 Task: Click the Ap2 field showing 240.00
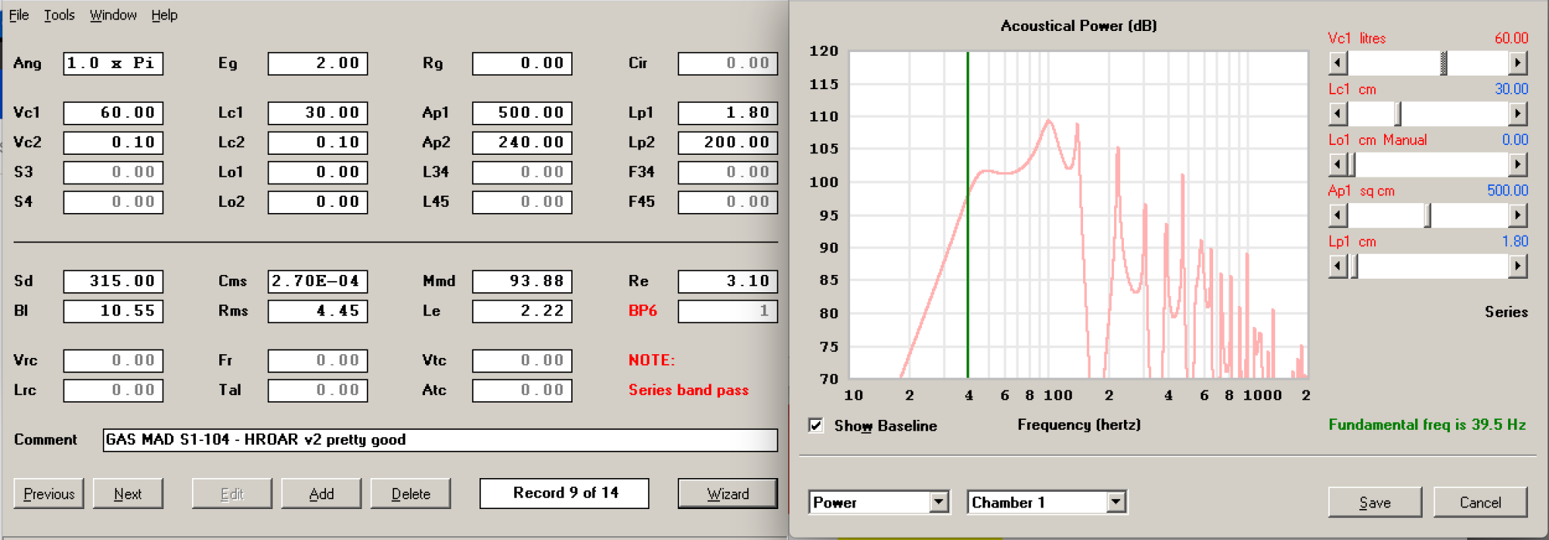click(x=522, y=143)
